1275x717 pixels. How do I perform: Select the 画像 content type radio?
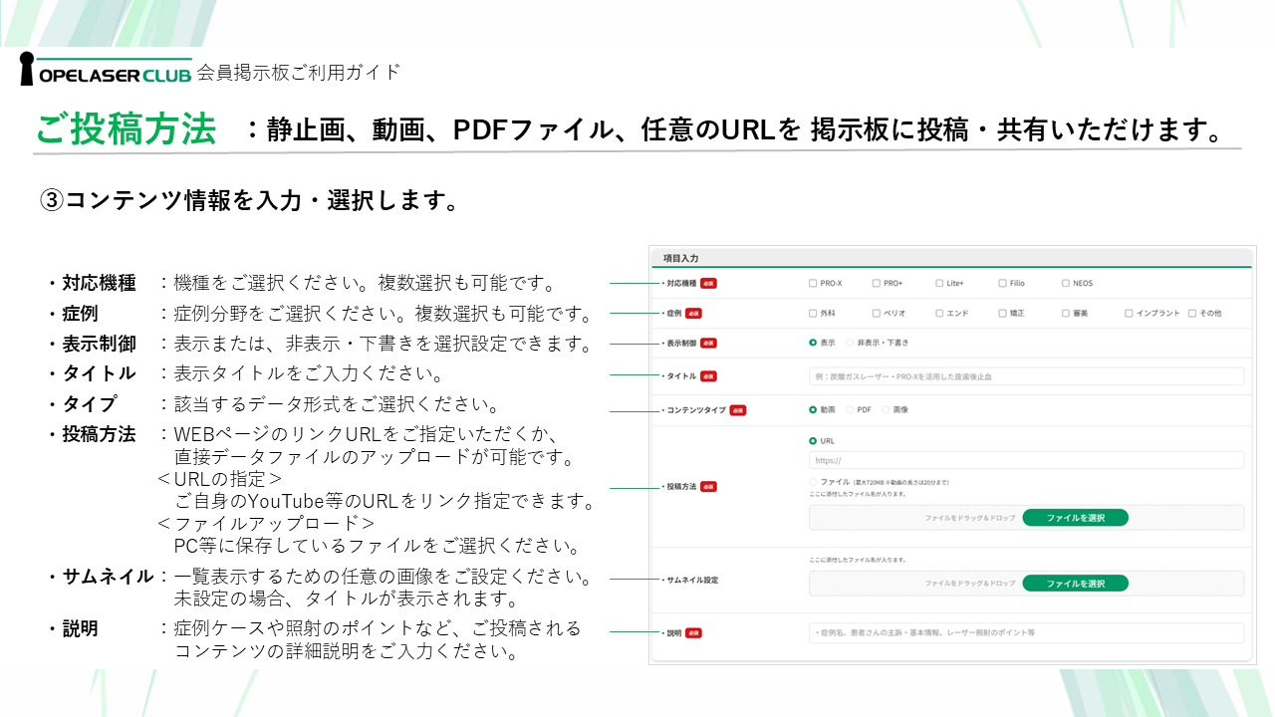click(x=885, y=409)
